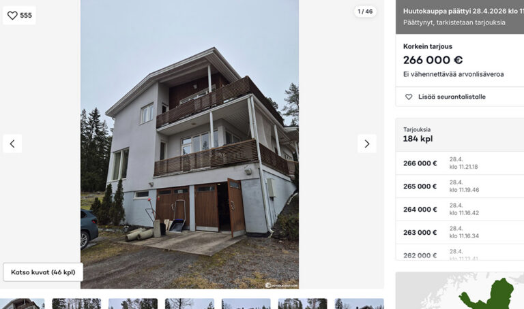Screen dimensions: 524x309
Task: Select the fourth thumbnail in the photo strip
Action: (190, 304)
